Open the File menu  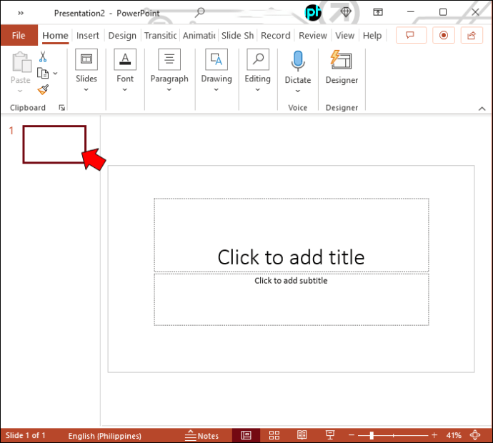click(19, 35)
